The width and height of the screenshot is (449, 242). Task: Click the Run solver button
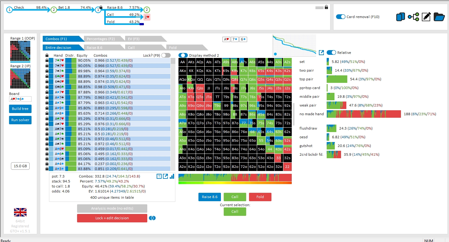point(20,120)
